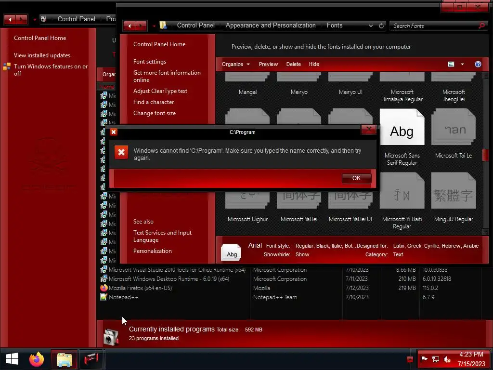The image size is (493, 370).
Task: Click the fonts list vertical scrollbar
Action: 485,154
